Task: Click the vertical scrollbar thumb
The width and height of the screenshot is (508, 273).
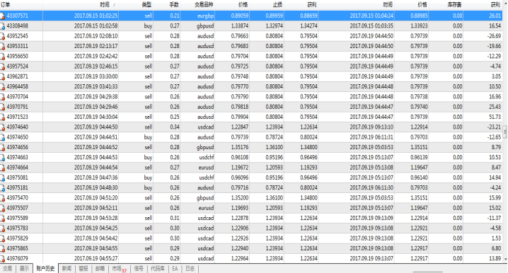Action: [505, 132]
